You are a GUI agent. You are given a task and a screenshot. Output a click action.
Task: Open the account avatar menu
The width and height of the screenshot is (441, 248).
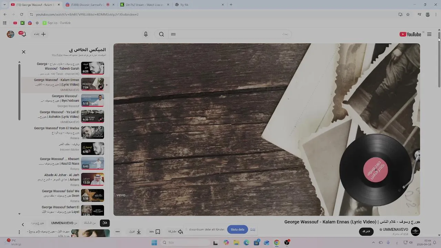[x=11, y=34]
